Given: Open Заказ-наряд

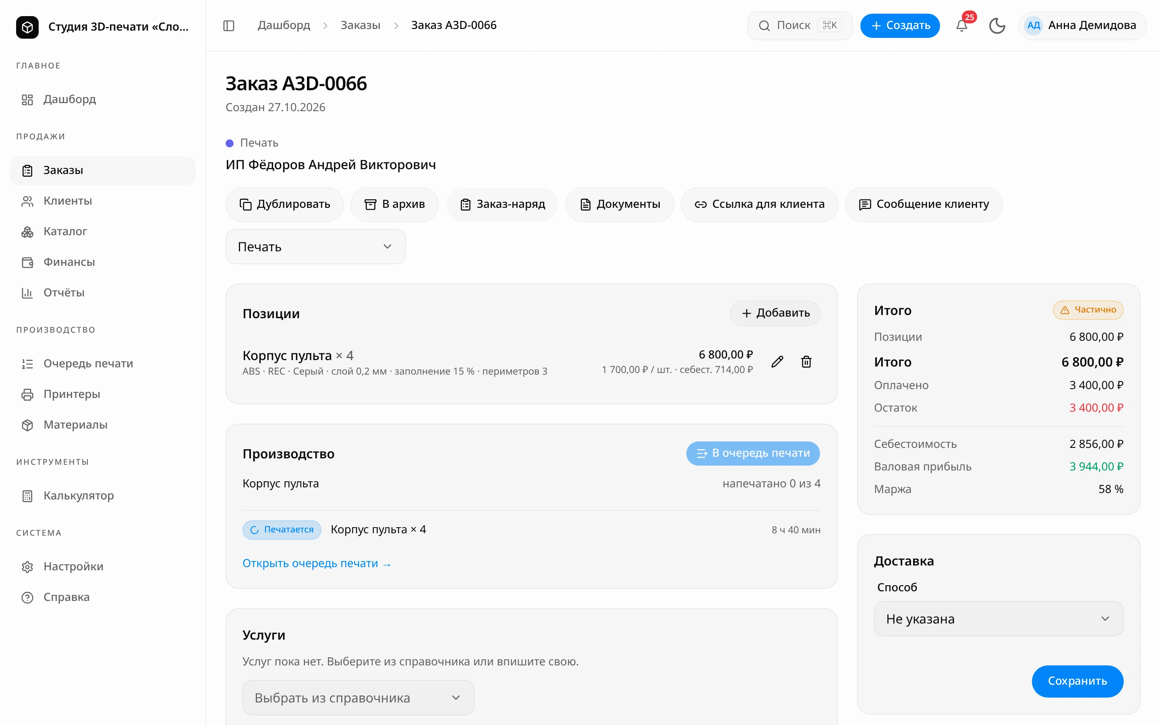Looking at the screenshot, I should coord(502,204).
